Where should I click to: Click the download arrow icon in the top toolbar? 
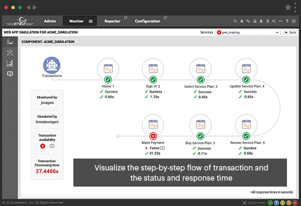point(268,21)
